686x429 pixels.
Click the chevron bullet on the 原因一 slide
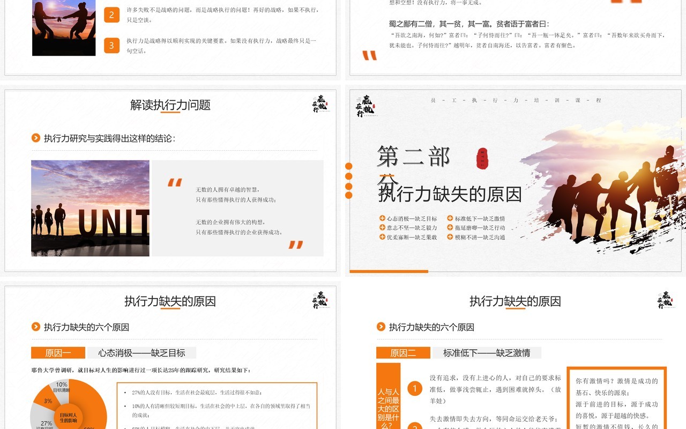click(x=36, y=327)
